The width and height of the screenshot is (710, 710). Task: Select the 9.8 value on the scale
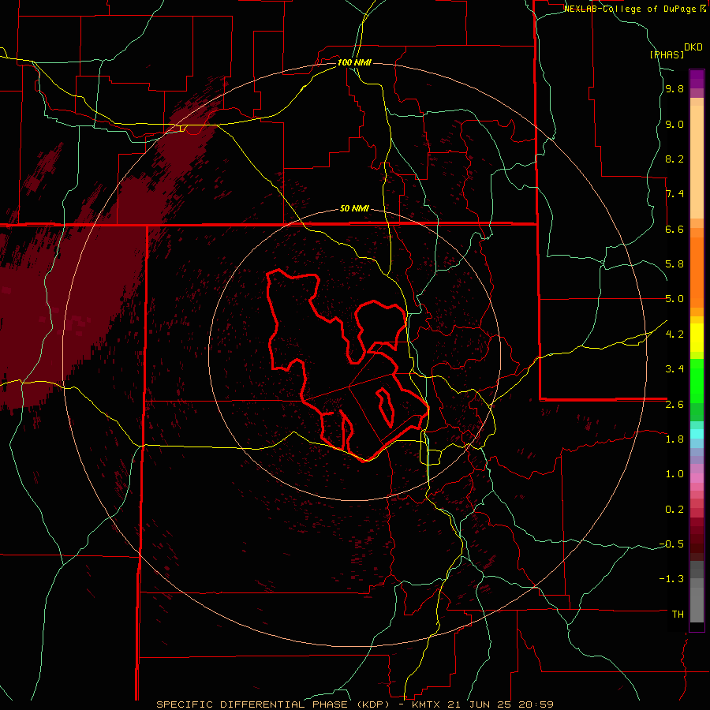pos(674,89)
